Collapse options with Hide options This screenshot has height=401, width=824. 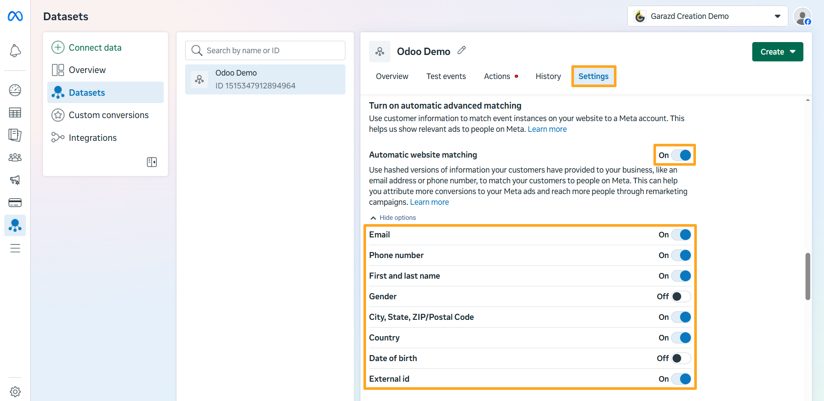pos(393,218)
